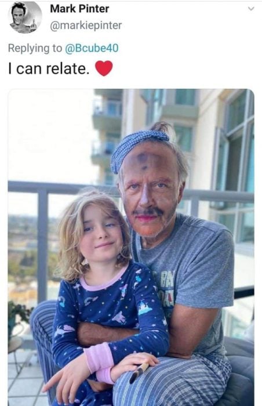Open the @markiepinter handle
The image size is (262, 406).
86,26
